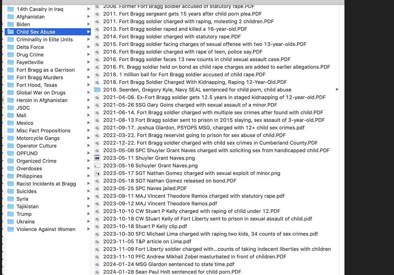Click the JSOC folder icon
The height and width of the screenshot is (275, 394).
coord(11,108)
